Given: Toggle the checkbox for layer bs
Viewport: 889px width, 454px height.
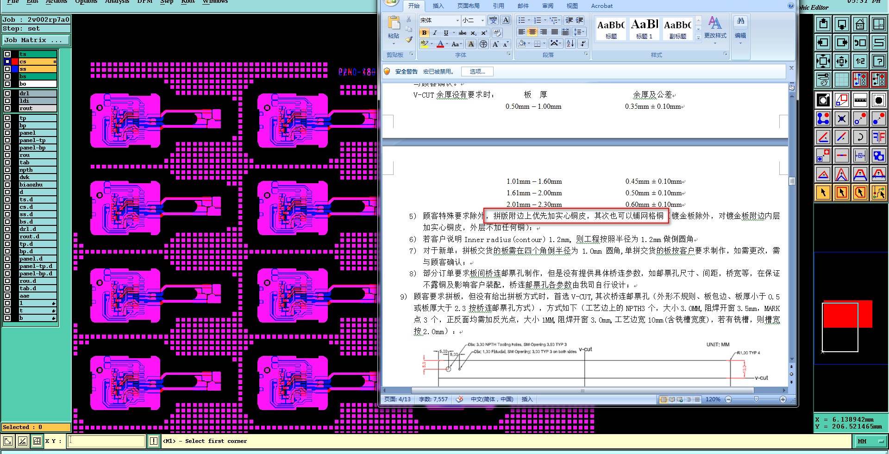Looking at the screenshot, I should tap(7, 76).
